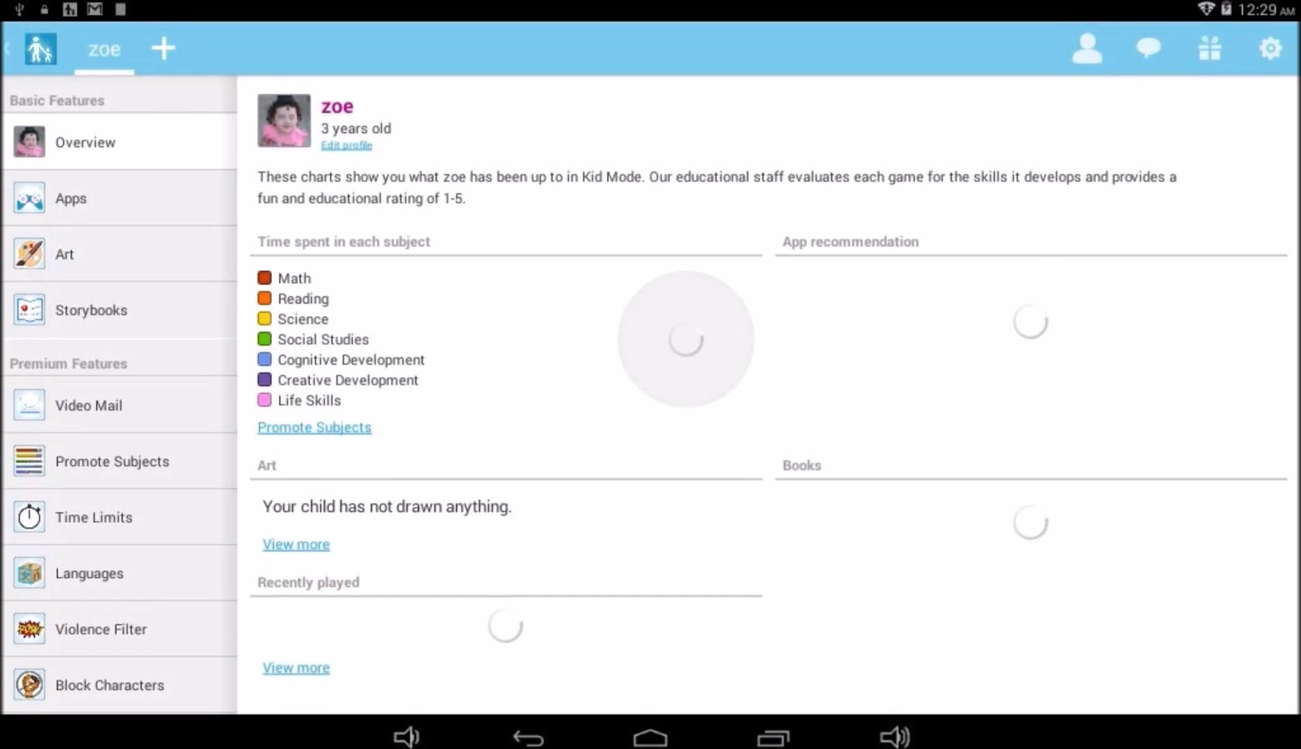Open Time Limits stopwatch icon
Screen dimensions: 1301x749
[29, 517]
